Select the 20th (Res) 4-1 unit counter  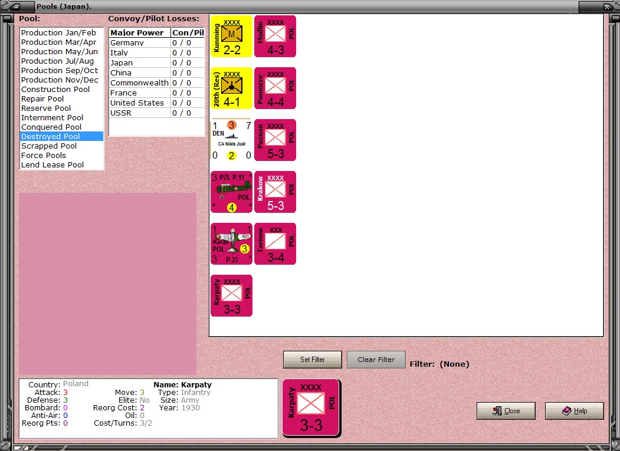pyautogui.click(x=231, y=88)
